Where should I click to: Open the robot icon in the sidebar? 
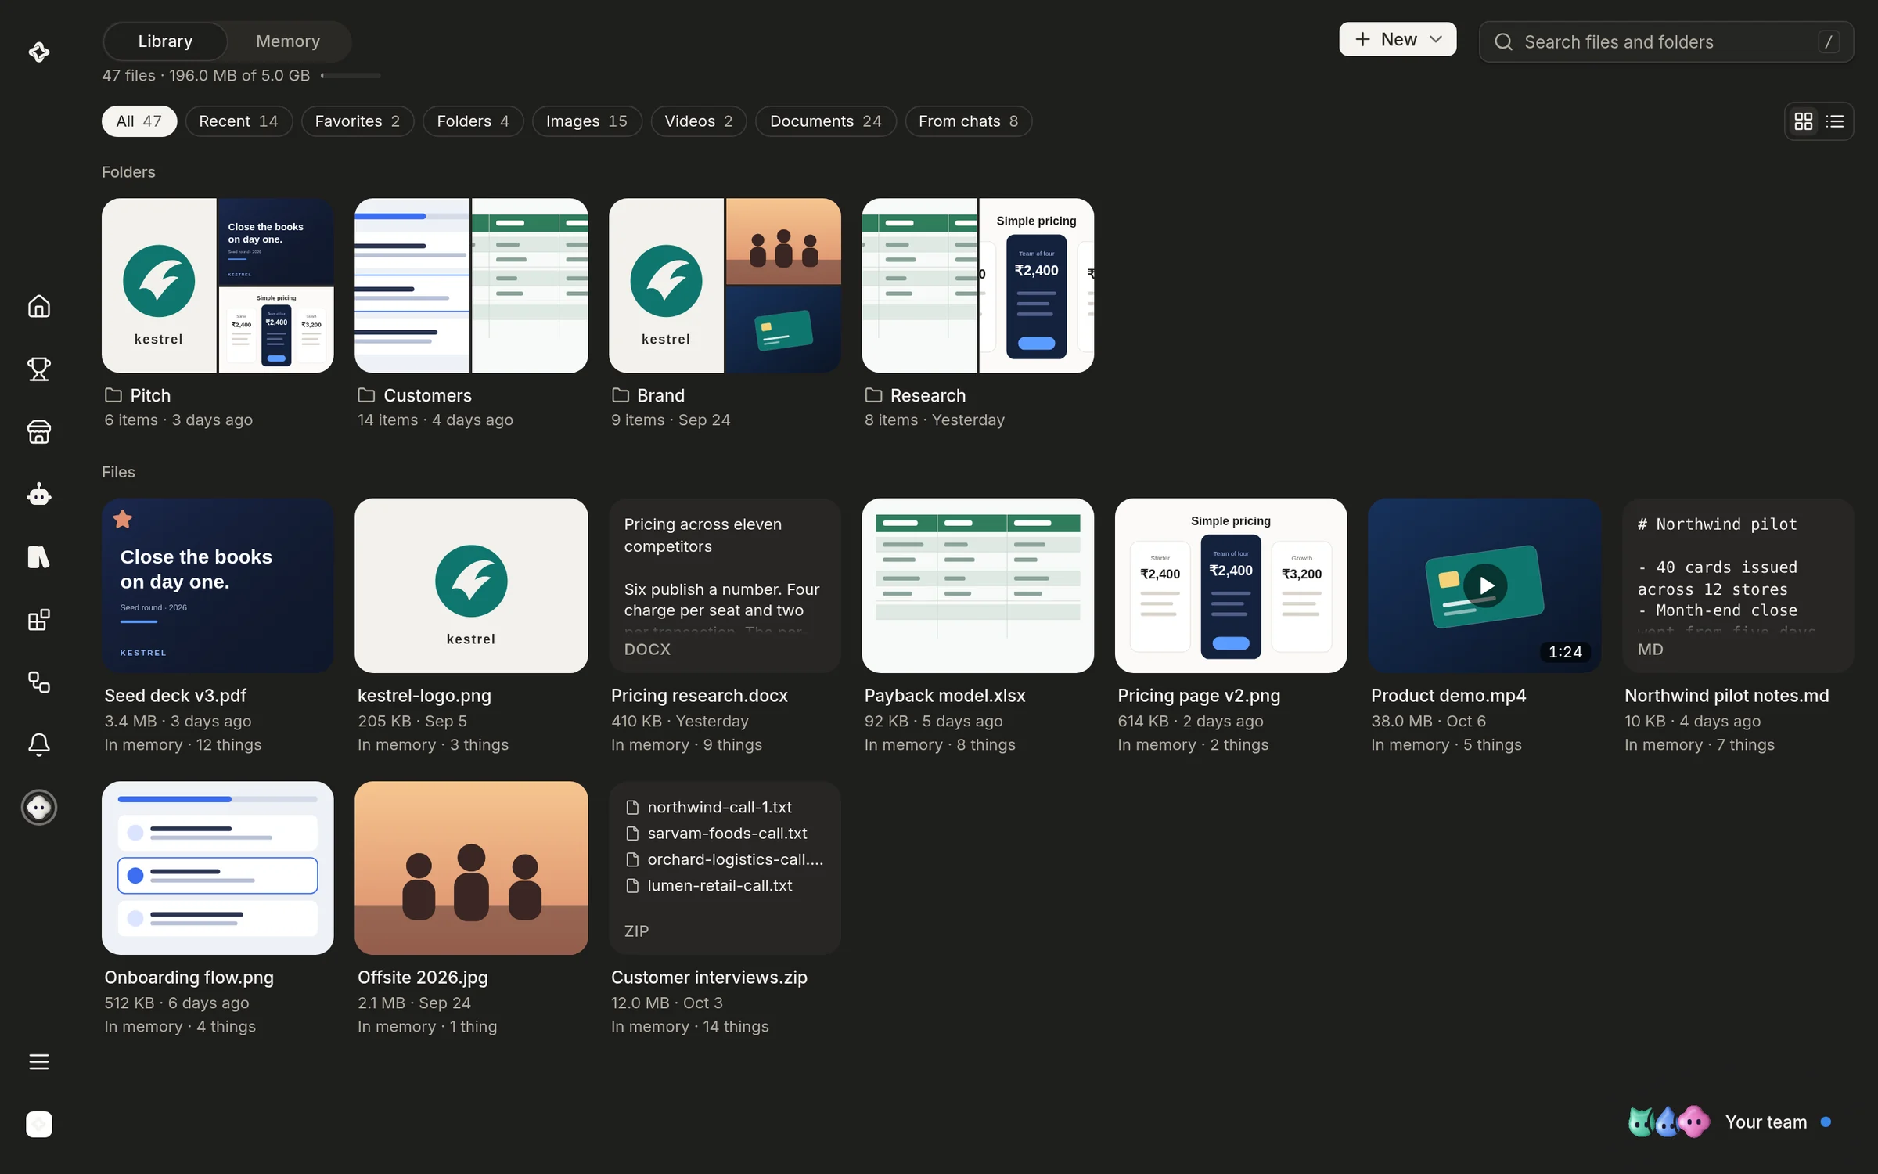tap(39, 494)
